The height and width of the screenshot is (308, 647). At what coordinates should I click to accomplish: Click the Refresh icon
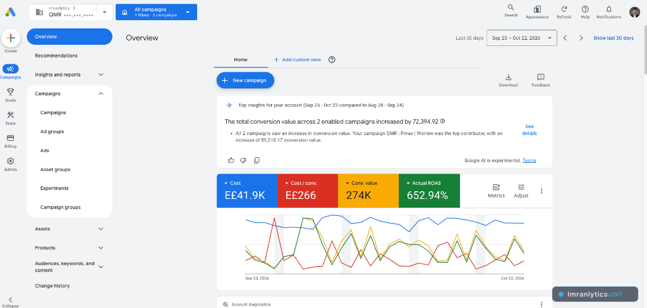(564, 9)
